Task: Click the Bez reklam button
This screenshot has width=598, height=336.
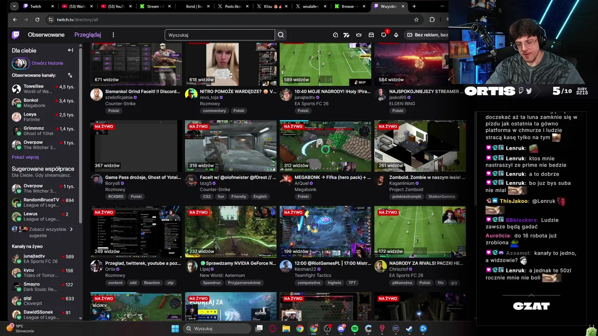Action: point(427,35)
